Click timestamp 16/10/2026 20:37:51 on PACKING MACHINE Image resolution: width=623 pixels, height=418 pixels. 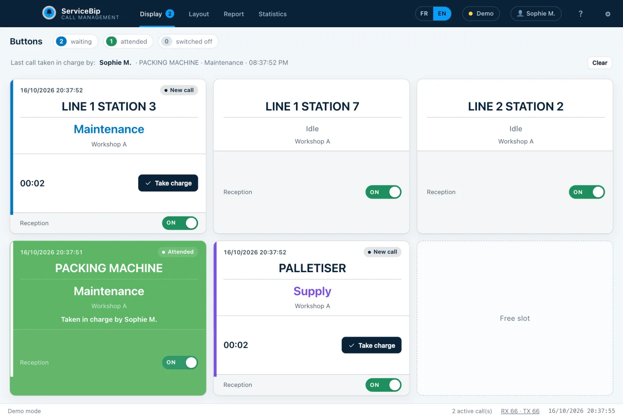(x=51, y=252)
